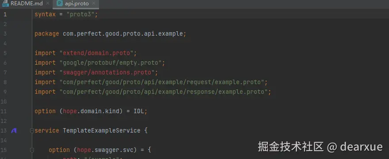
Task: Click the package keyword on line 3
Action: (x=47, y=33)
